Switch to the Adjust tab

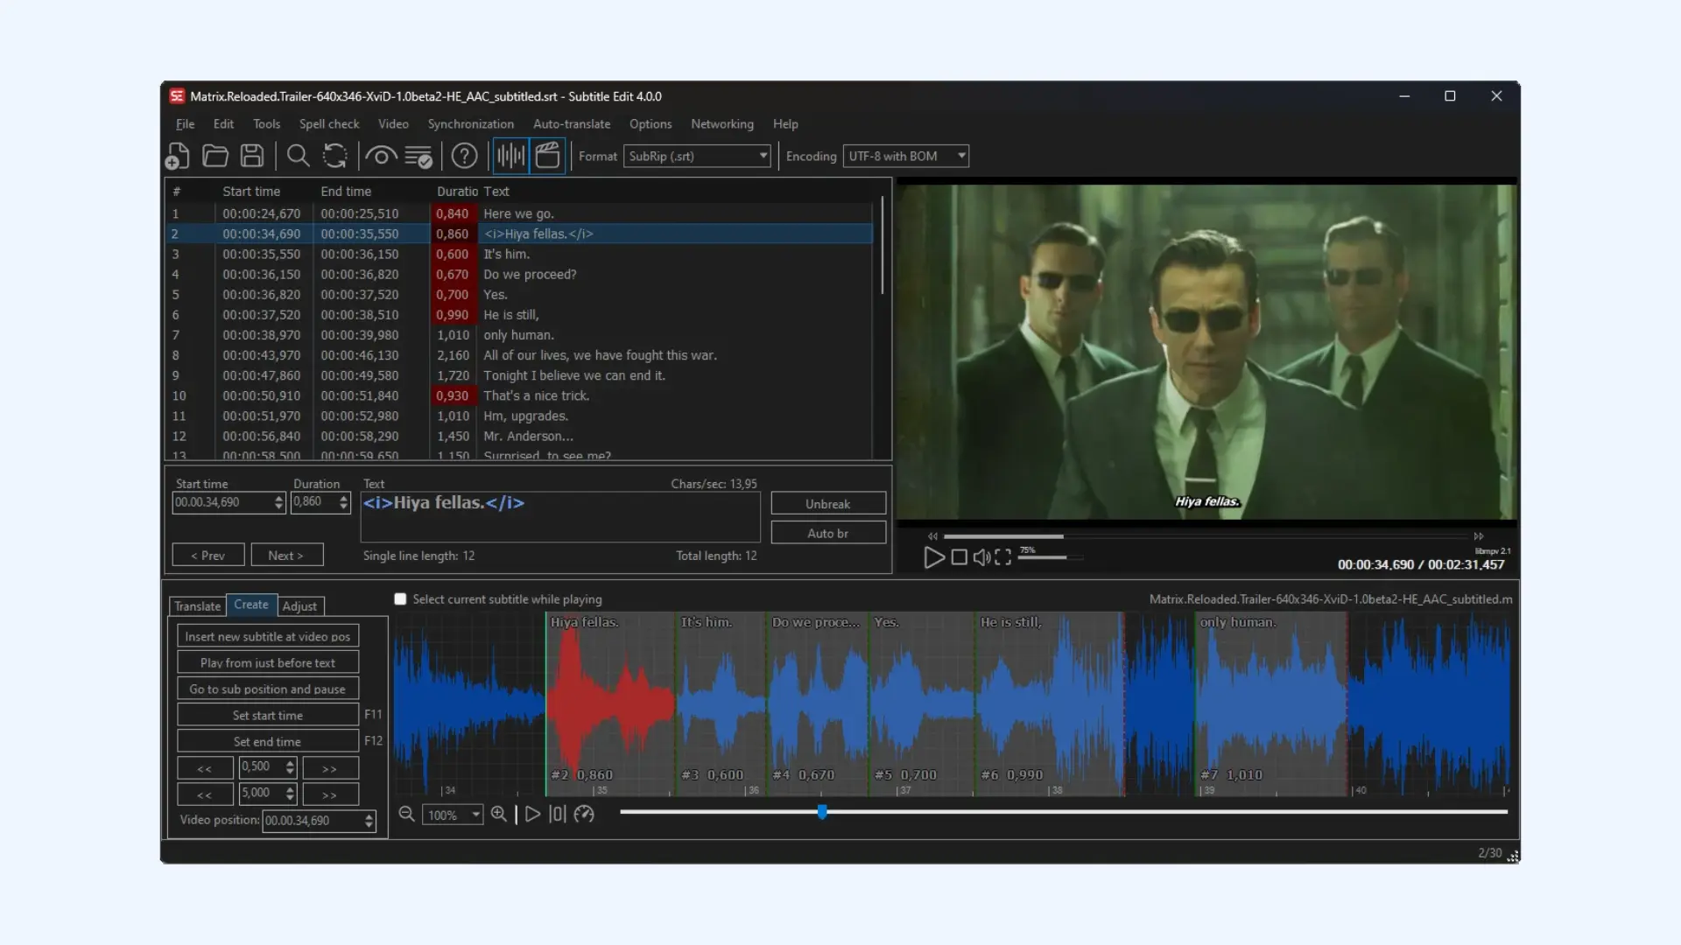299,606
